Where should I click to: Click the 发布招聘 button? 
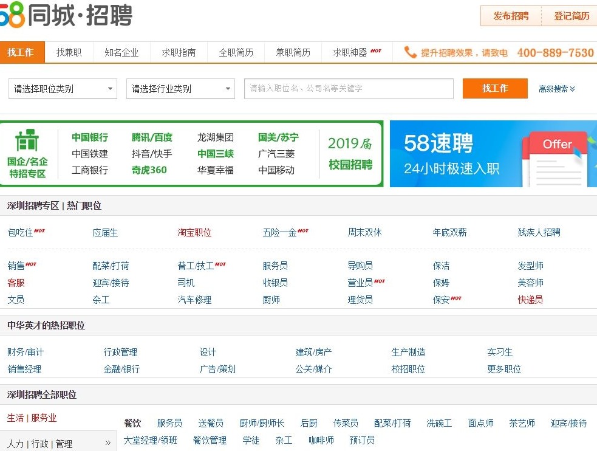click(x=511, y=16)
